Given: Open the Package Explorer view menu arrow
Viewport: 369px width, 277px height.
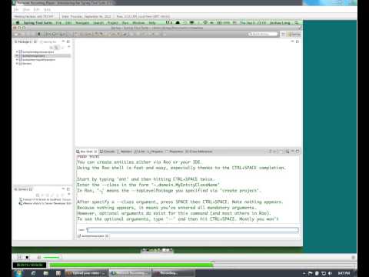Looking at the screenshot, I should coord(68,47).
